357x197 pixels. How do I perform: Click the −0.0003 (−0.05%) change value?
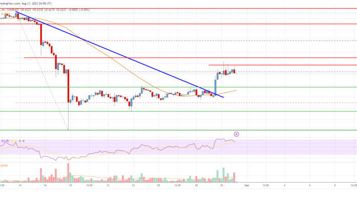pyautogui.click(x=79, y=10)
